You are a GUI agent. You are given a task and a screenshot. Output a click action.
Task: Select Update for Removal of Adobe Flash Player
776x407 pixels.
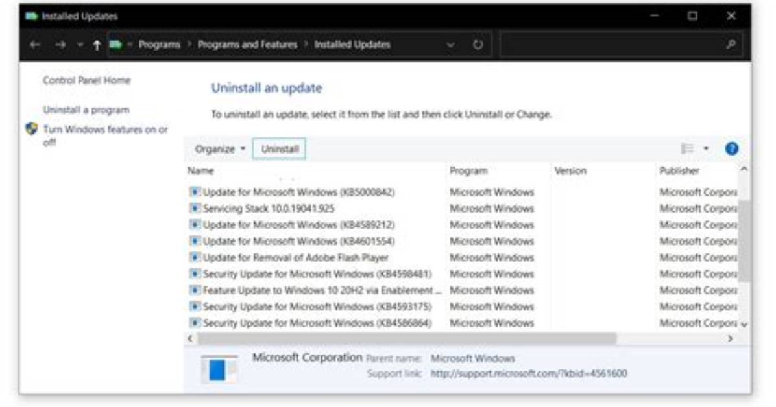pos(295,257)
